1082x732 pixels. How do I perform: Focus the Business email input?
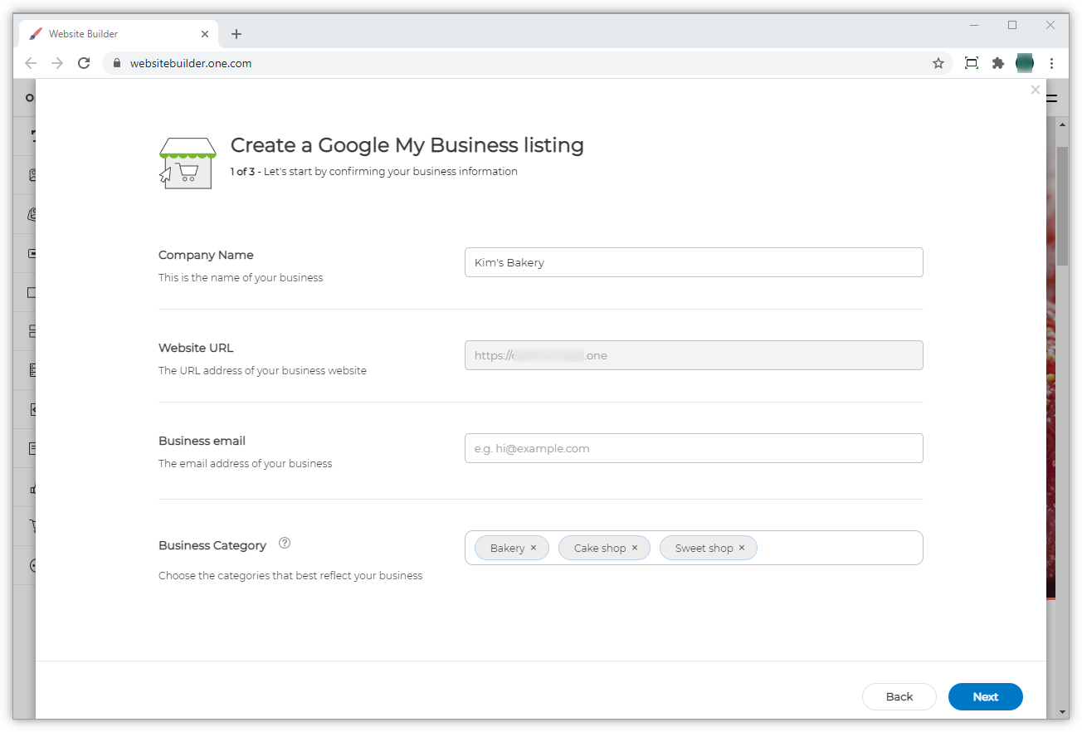694,448
